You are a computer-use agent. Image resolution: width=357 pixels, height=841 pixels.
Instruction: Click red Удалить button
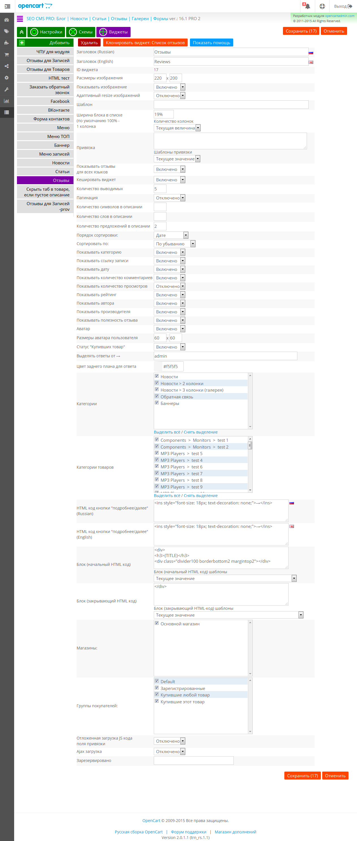tap(89, 43)
